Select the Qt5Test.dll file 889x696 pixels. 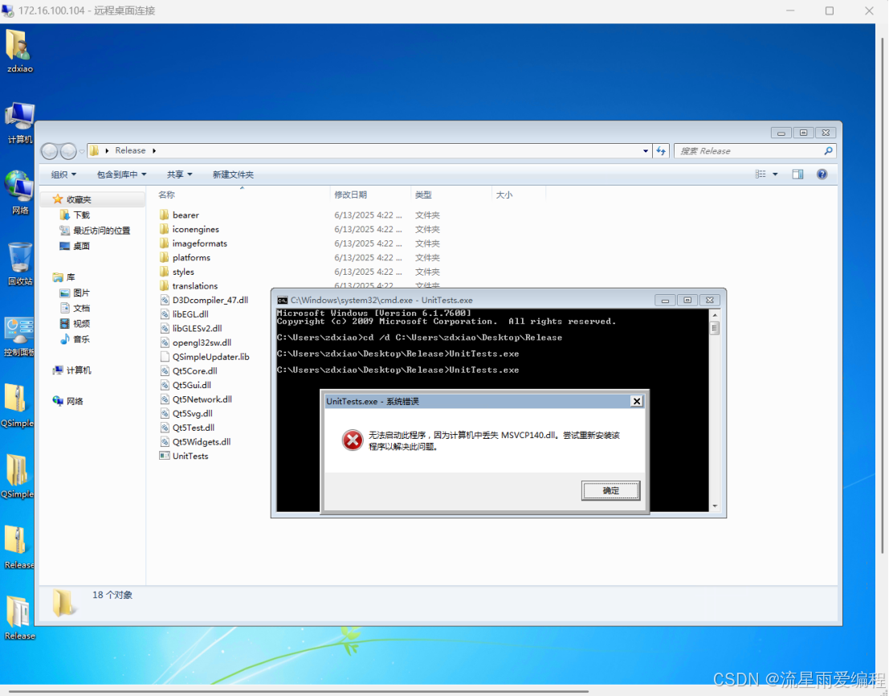pyautogui.click(x=187, y=428)
